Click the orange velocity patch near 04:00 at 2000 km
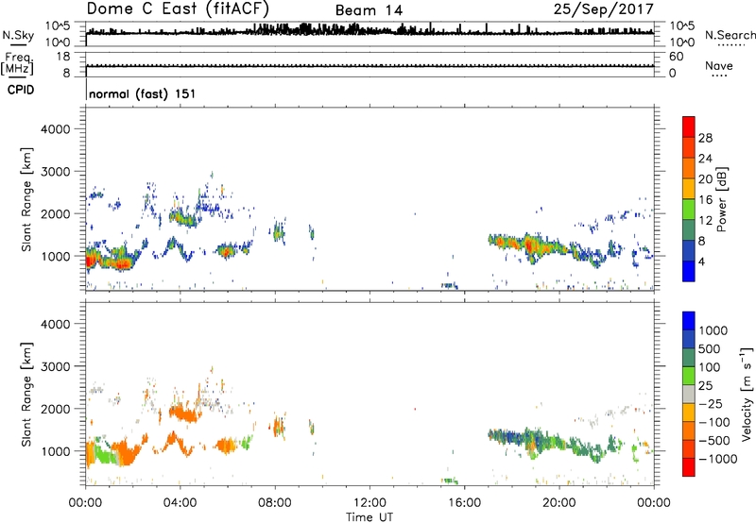Viewport: 756px width, 523px height. click(183, 413)
